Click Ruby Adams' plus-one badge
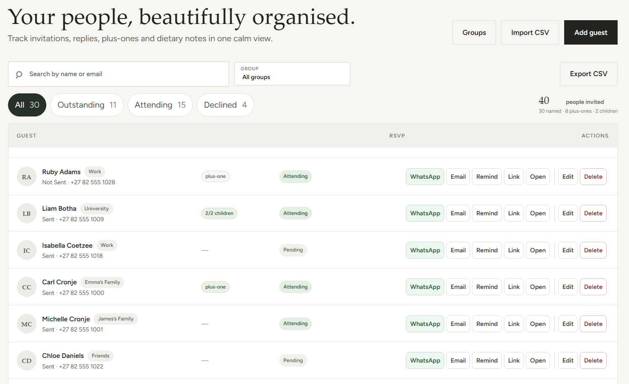Viewport: 629px width, 384px height. 216,176
